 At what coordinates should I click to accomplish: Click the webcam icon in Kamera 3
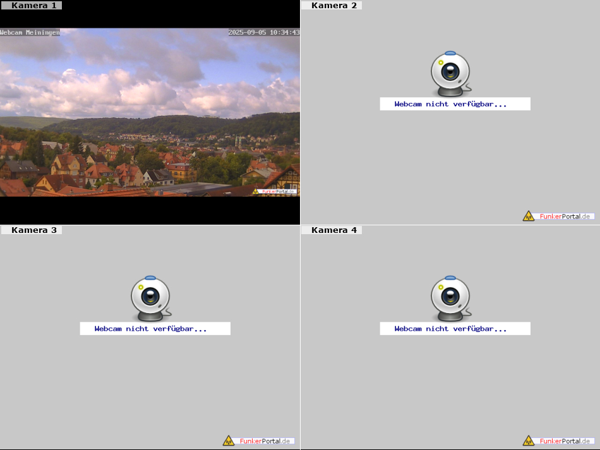151,299
